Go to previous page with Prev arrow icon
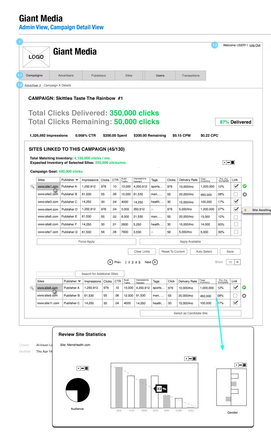 click(110, 262)
